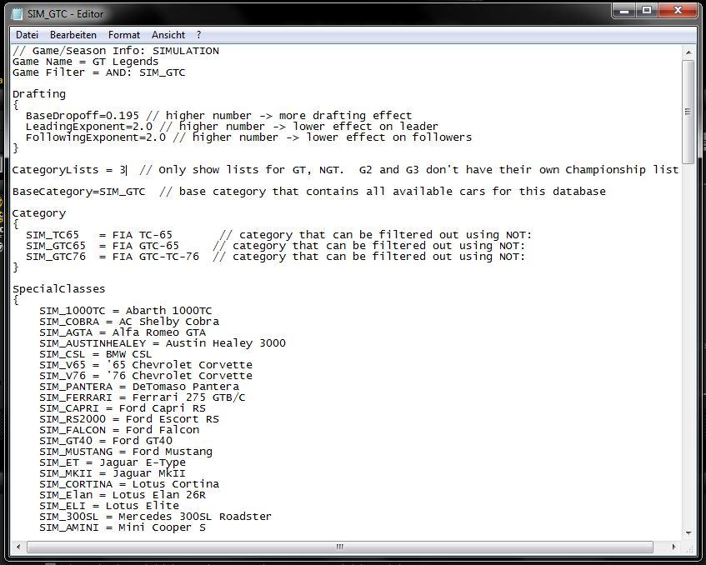Click 'SIM_CAPRI = Ford Capri RS' line
The image size is (706, 565).
pyautogui.click(x=123, y=407)
